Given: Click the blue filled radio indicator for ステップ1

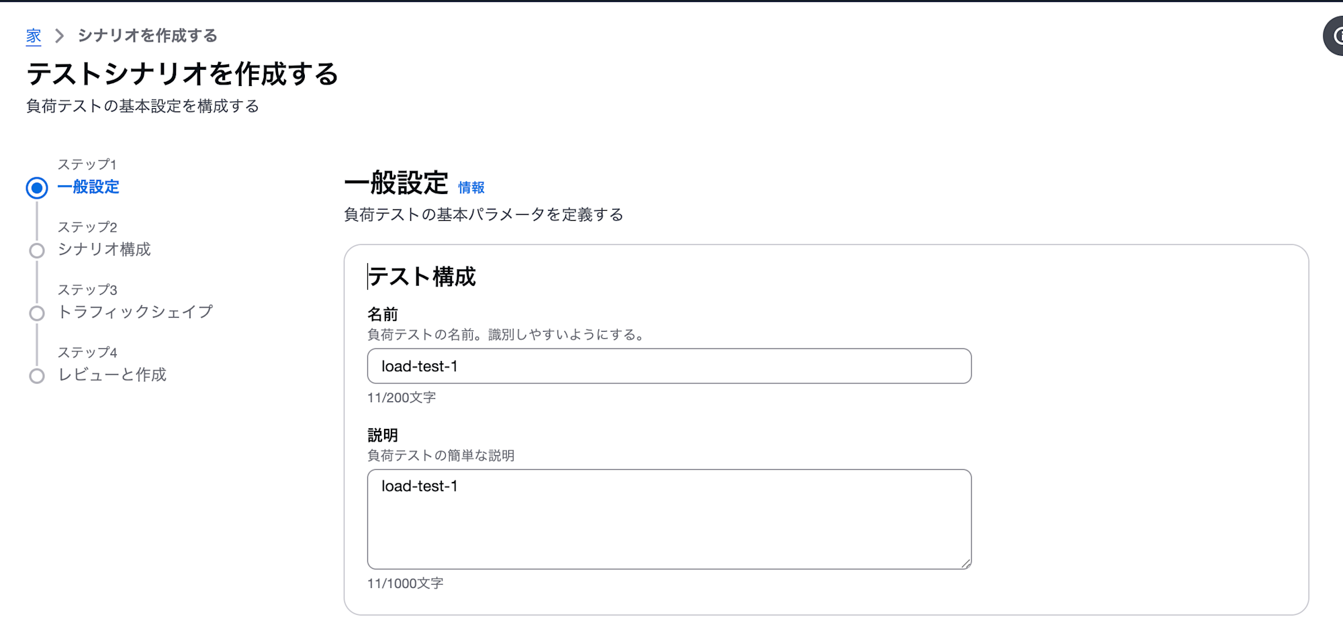Looking at the screenshot, I should pyautogui.click(x=37, y=187).
